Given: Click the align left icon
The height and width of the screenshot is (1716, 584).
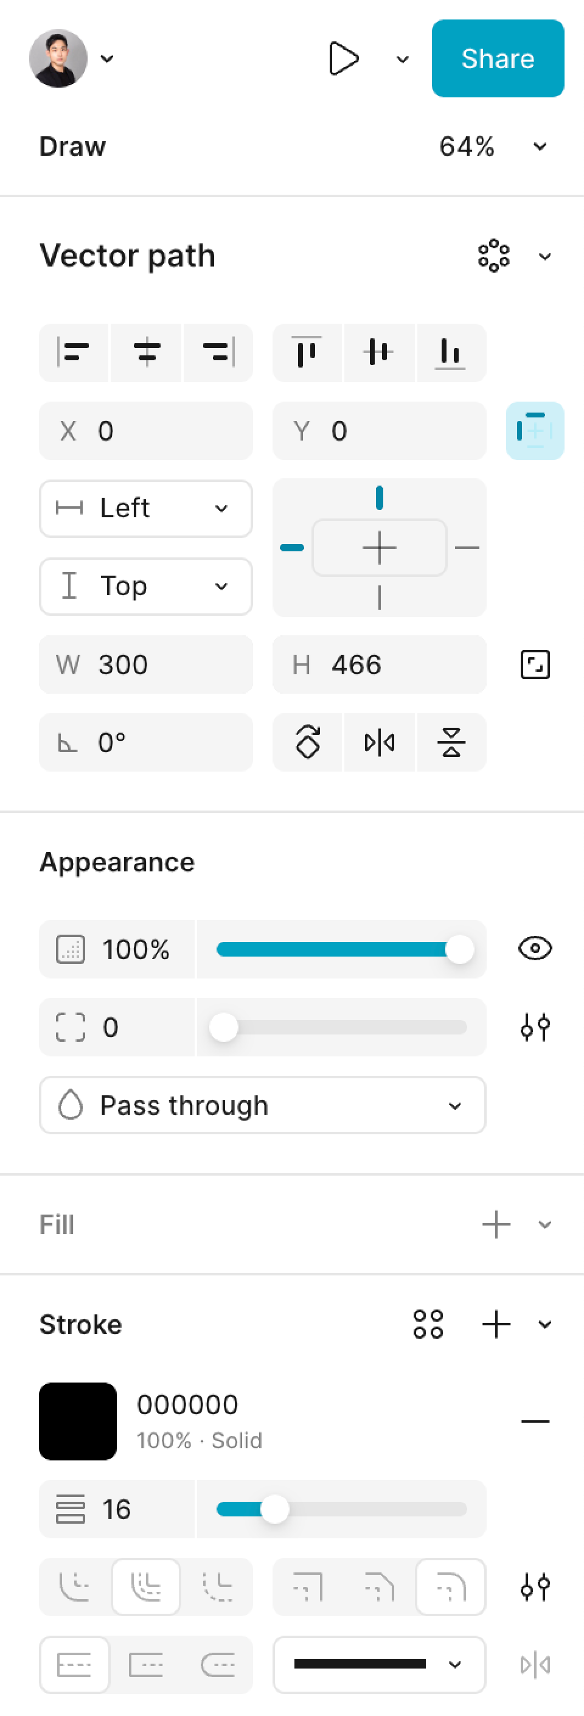Looking at the screenshot, I should point(74,353).
